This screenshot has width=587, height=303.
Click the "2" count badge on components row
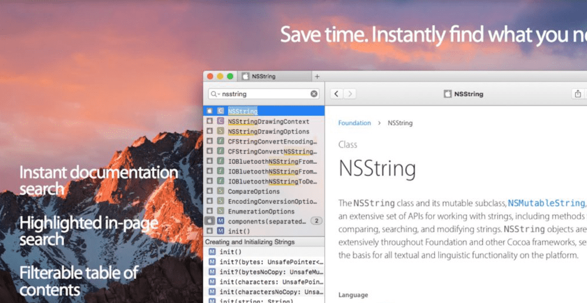[316, 221]
